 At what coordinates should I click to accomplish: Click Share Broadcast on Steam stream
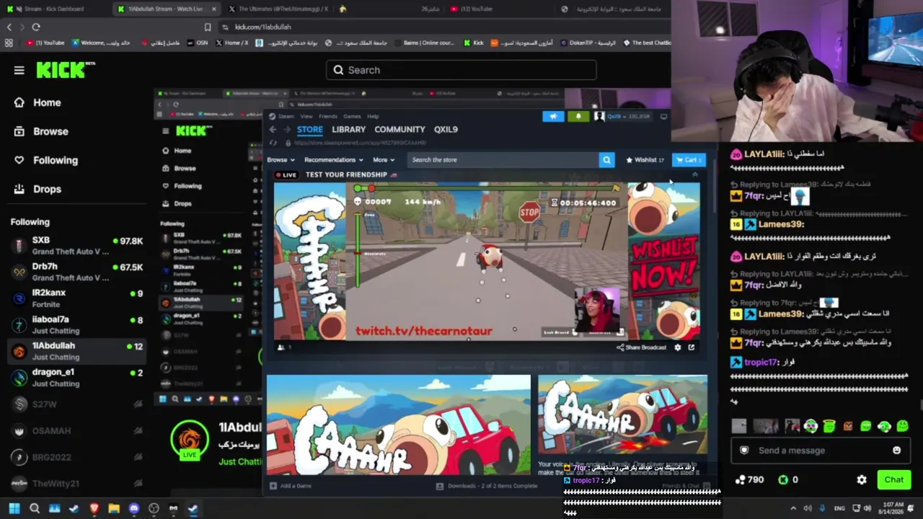tap(641, 347)
